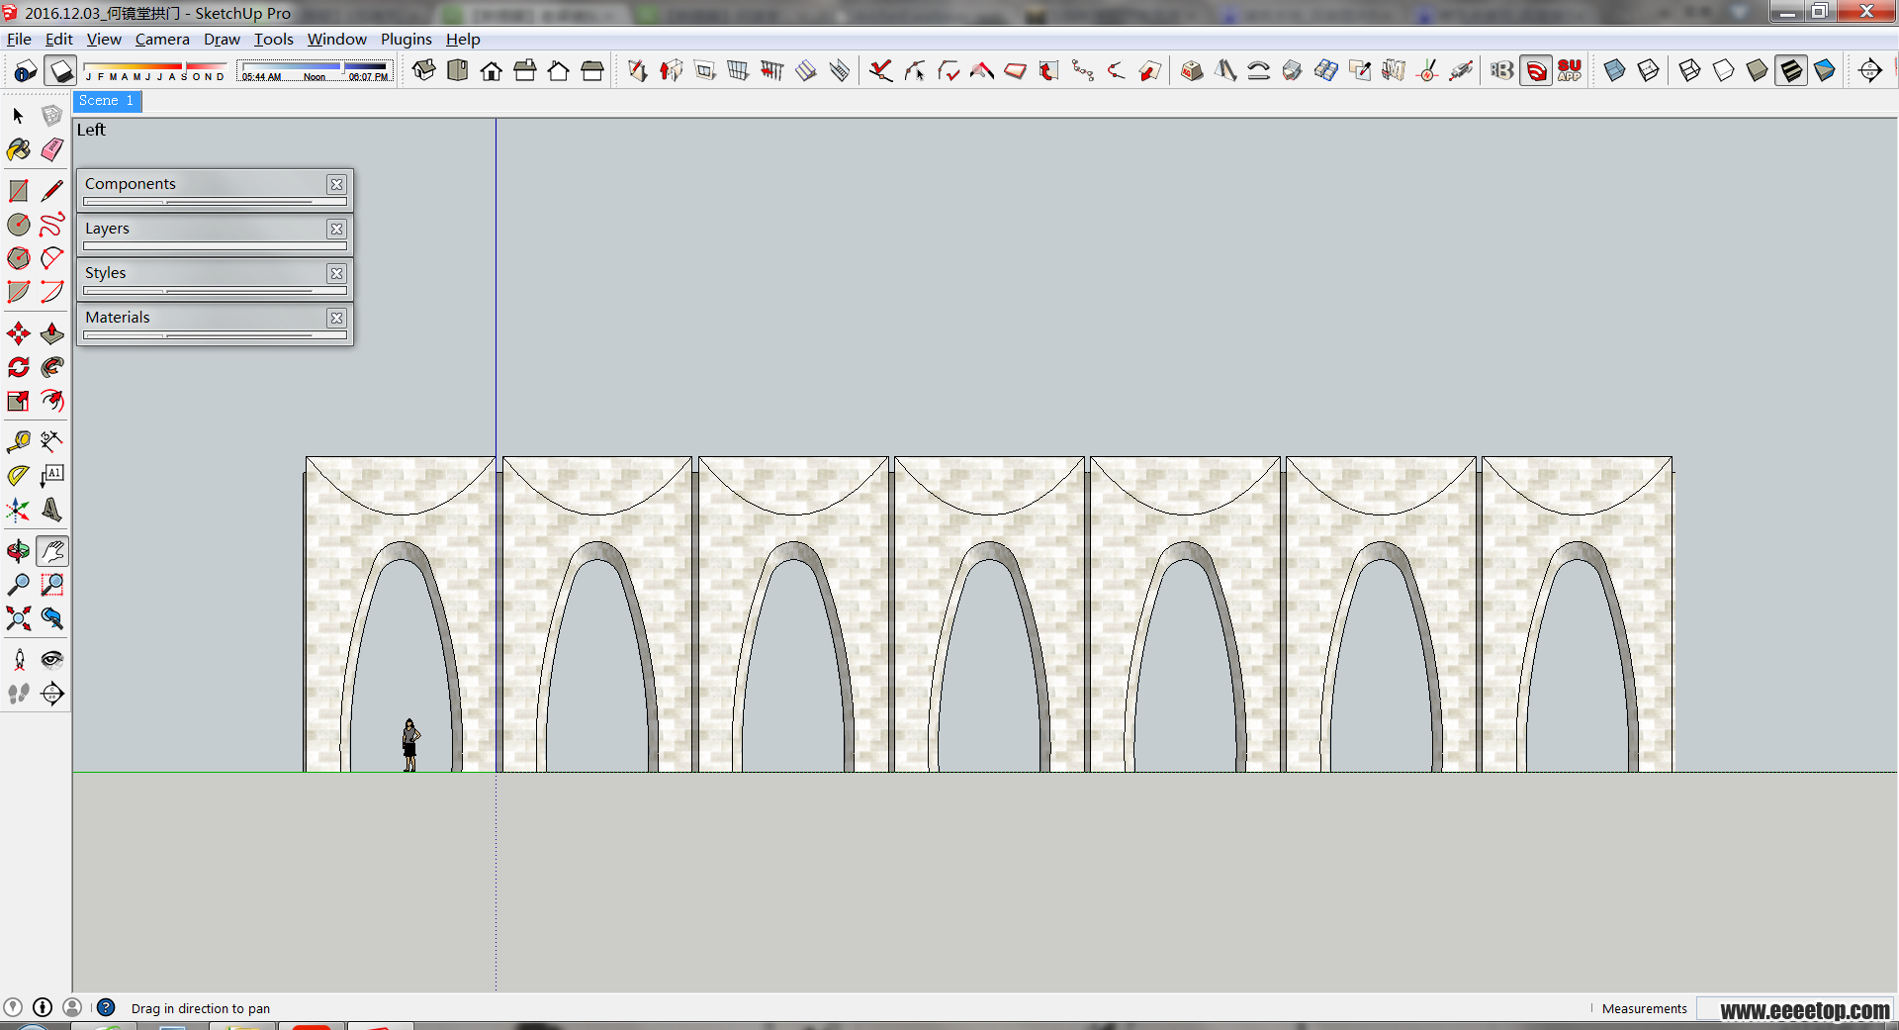
Task: Toggle Shaded With Textures style
Action: pos(1791,70)
